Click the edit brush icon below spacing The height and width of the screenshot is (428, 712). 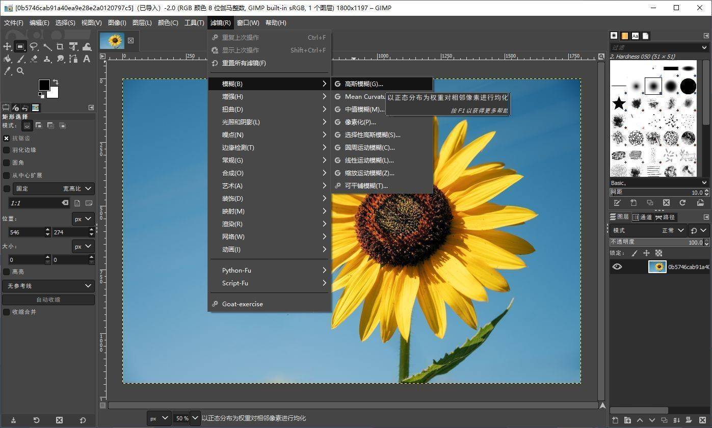[617, 203]
